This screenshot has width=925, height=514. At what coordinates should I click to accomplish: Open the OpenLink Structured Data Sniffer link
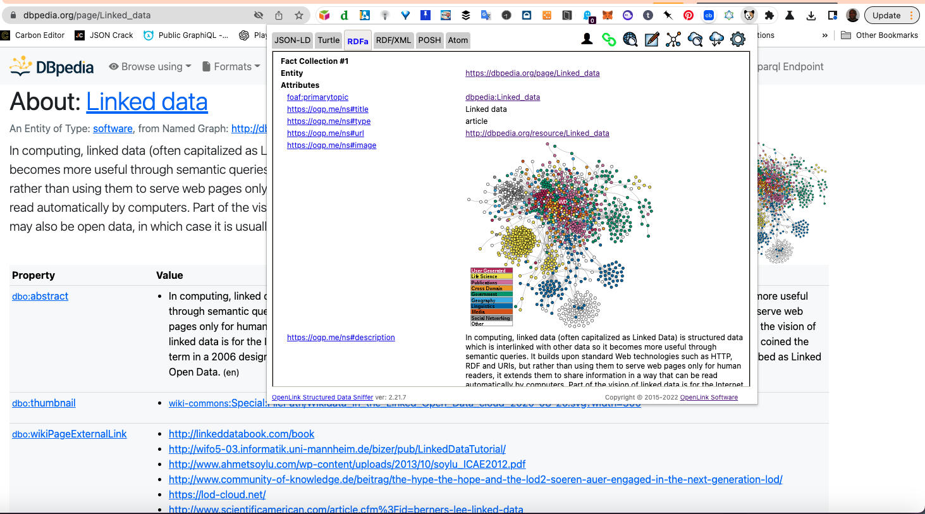322,398
